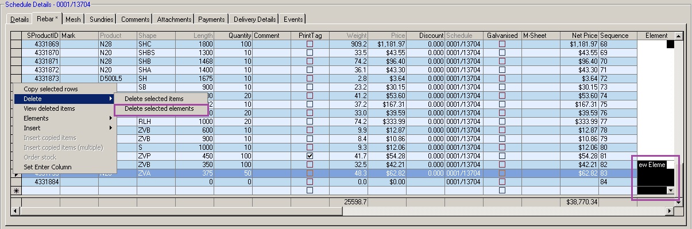The image size is (692, 229).
Task: Select the Rebar * tab
Action: click(x=47, y=18)
